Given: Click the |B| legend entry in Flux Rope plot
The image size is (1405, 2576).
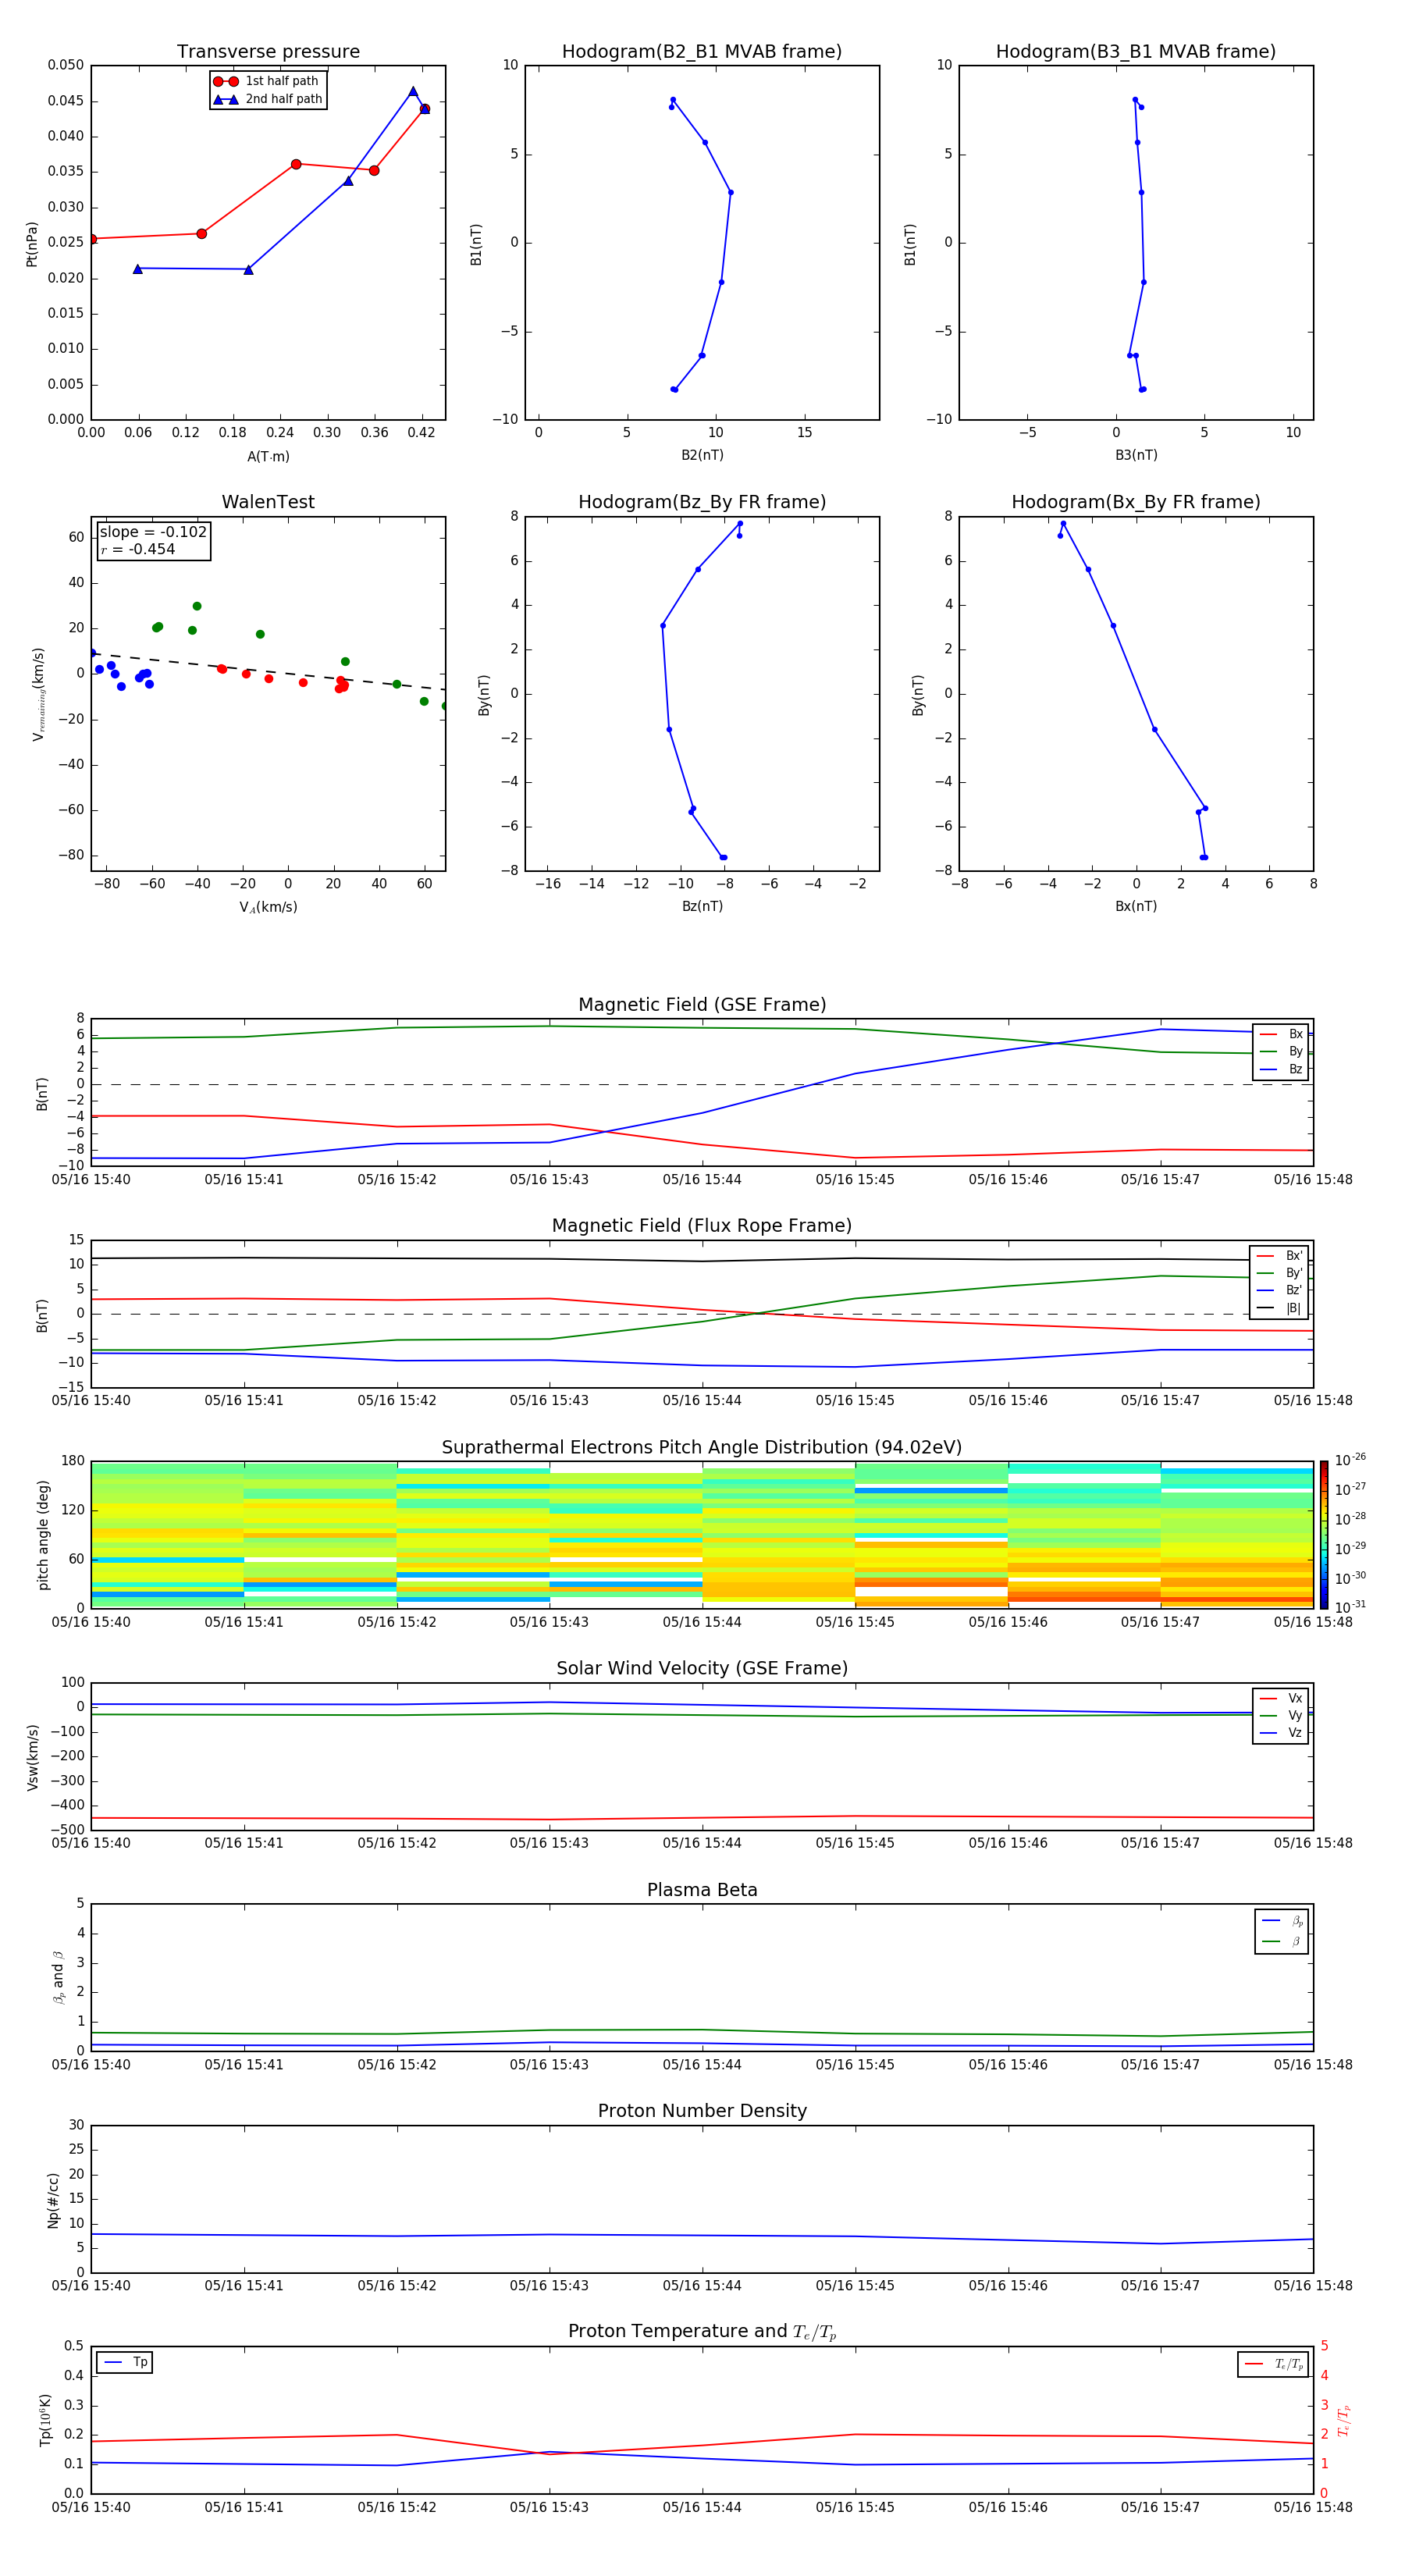Looking at the screenshot, I should [x=1280, y=1309].
